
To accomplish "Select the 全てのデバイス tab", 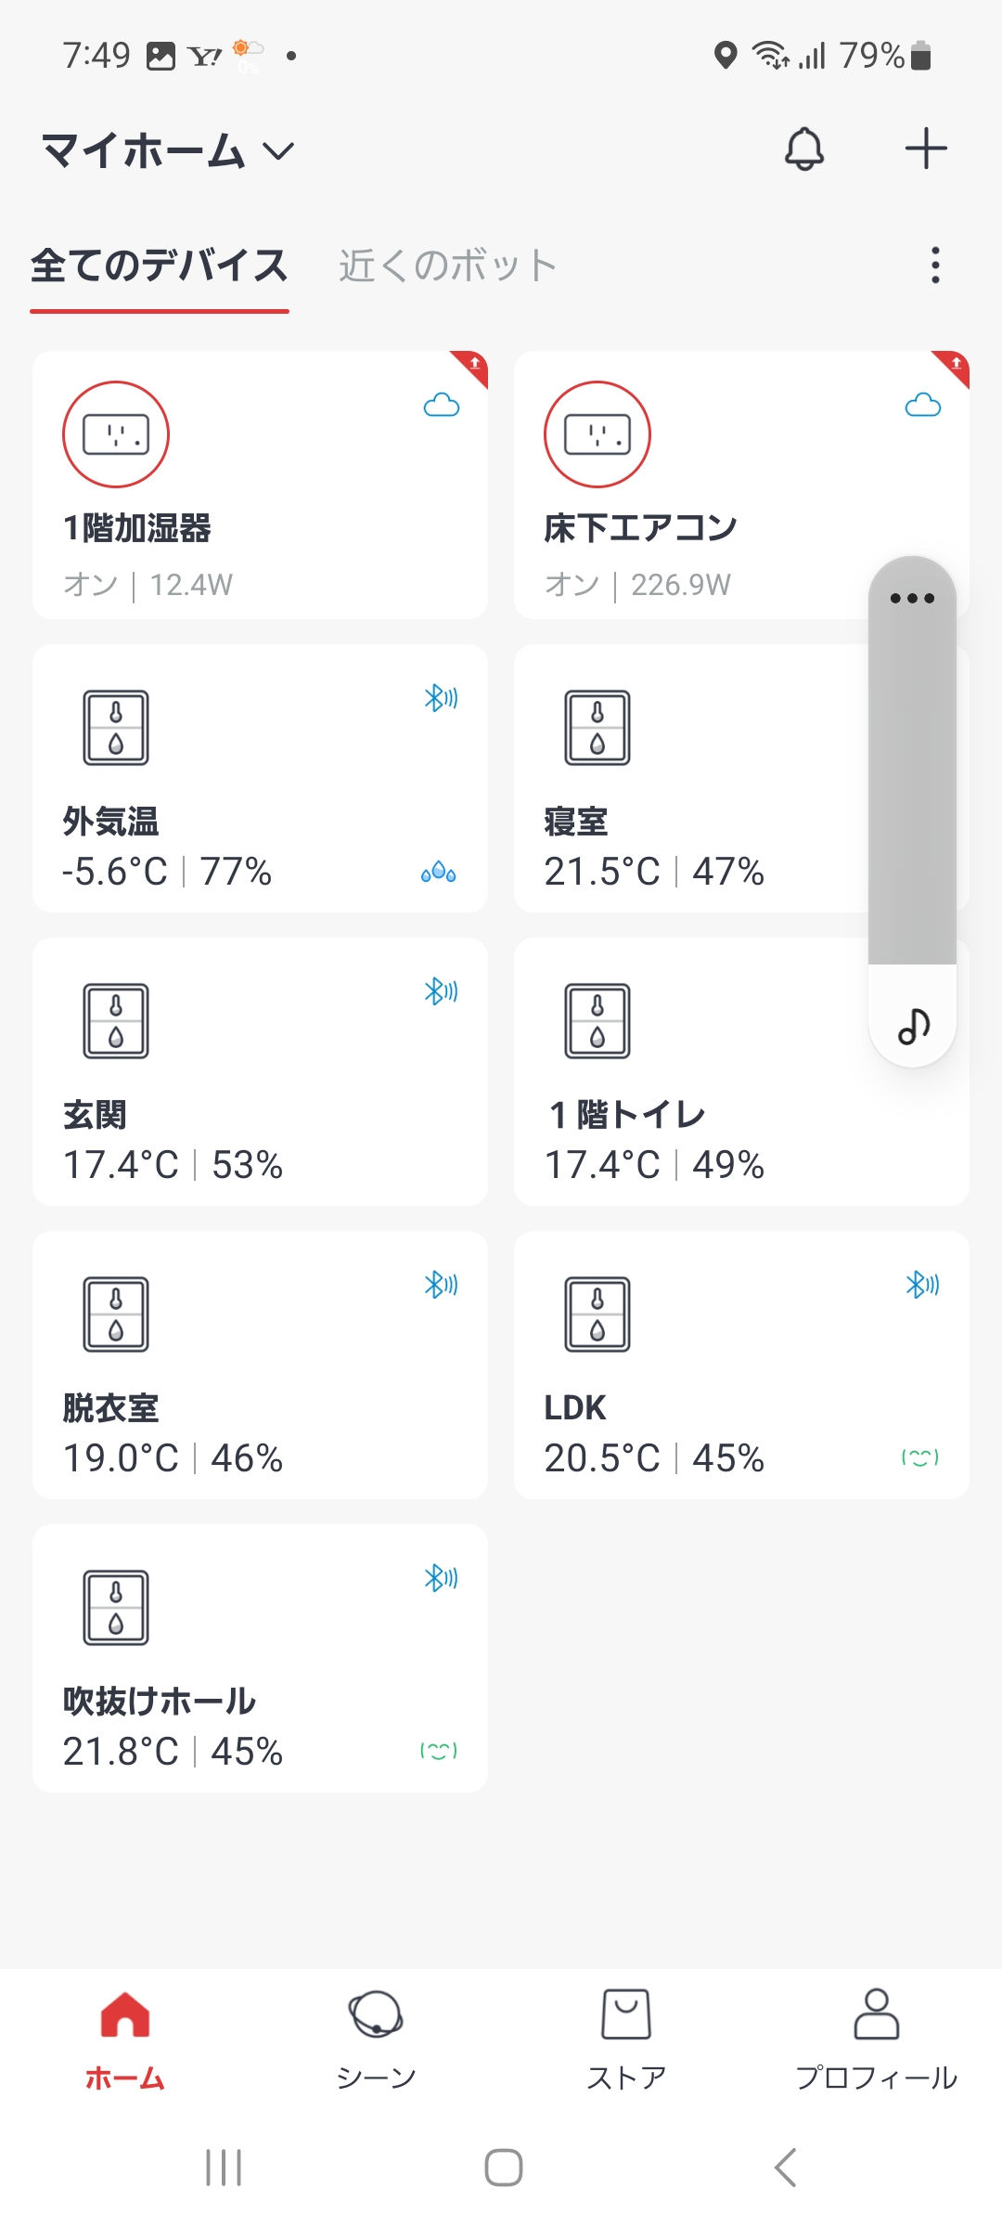I will tap(160, 265).
